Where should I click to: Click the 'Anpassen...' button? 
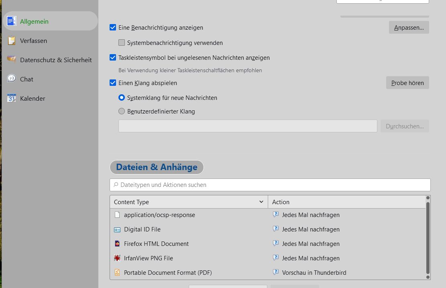409,28
